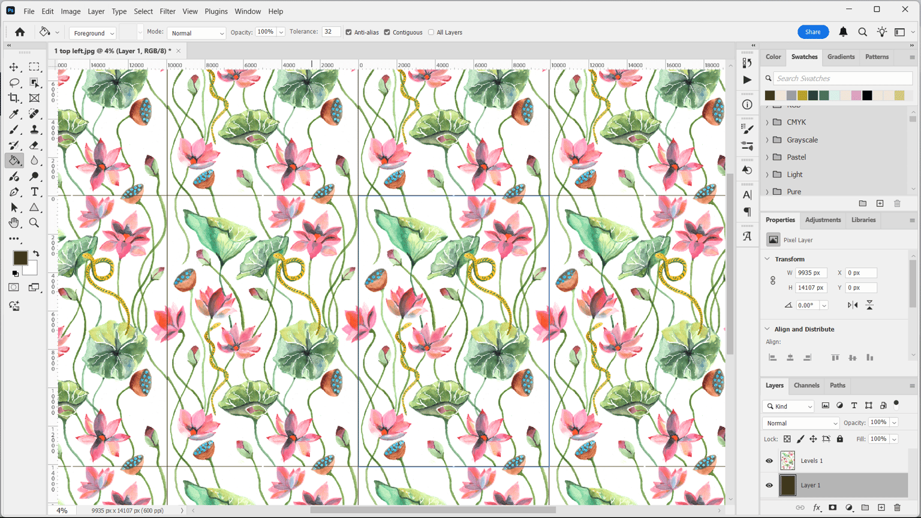Align top edges button
Image resolution: width=921 pixels, height=518 pixels.
pyautogui.click(x=835, y=357)
